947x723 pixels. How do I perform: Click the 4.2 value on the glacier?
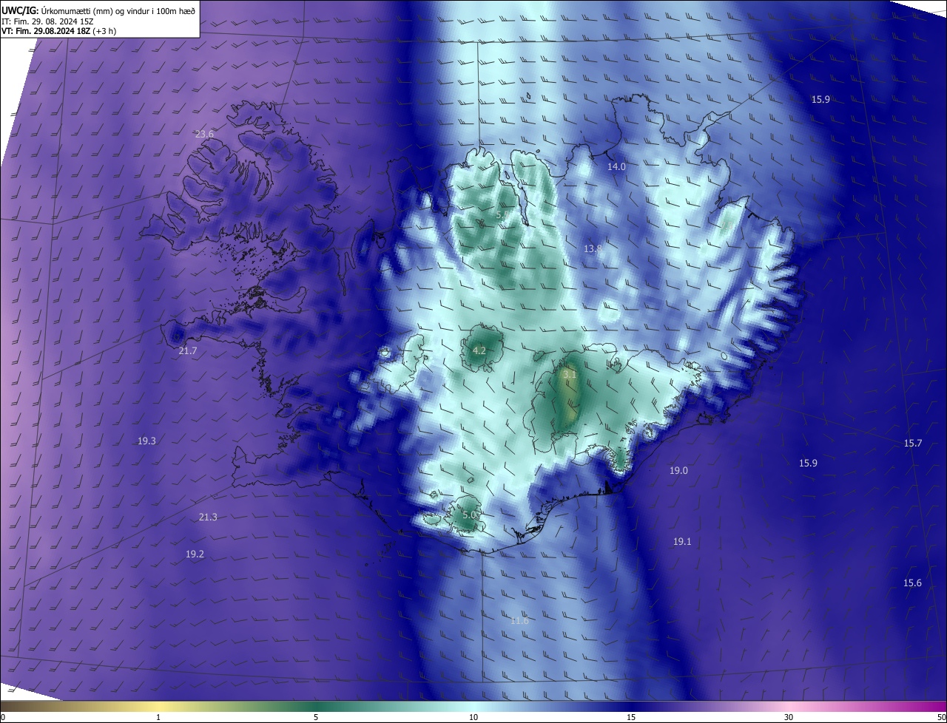479,350
